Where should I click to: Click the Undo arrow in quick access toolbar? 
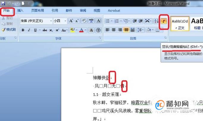click(x=9, y=4)
